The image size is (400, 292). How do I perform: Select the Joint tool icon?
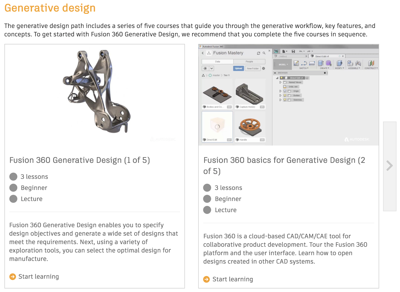[x=358, y=63]
